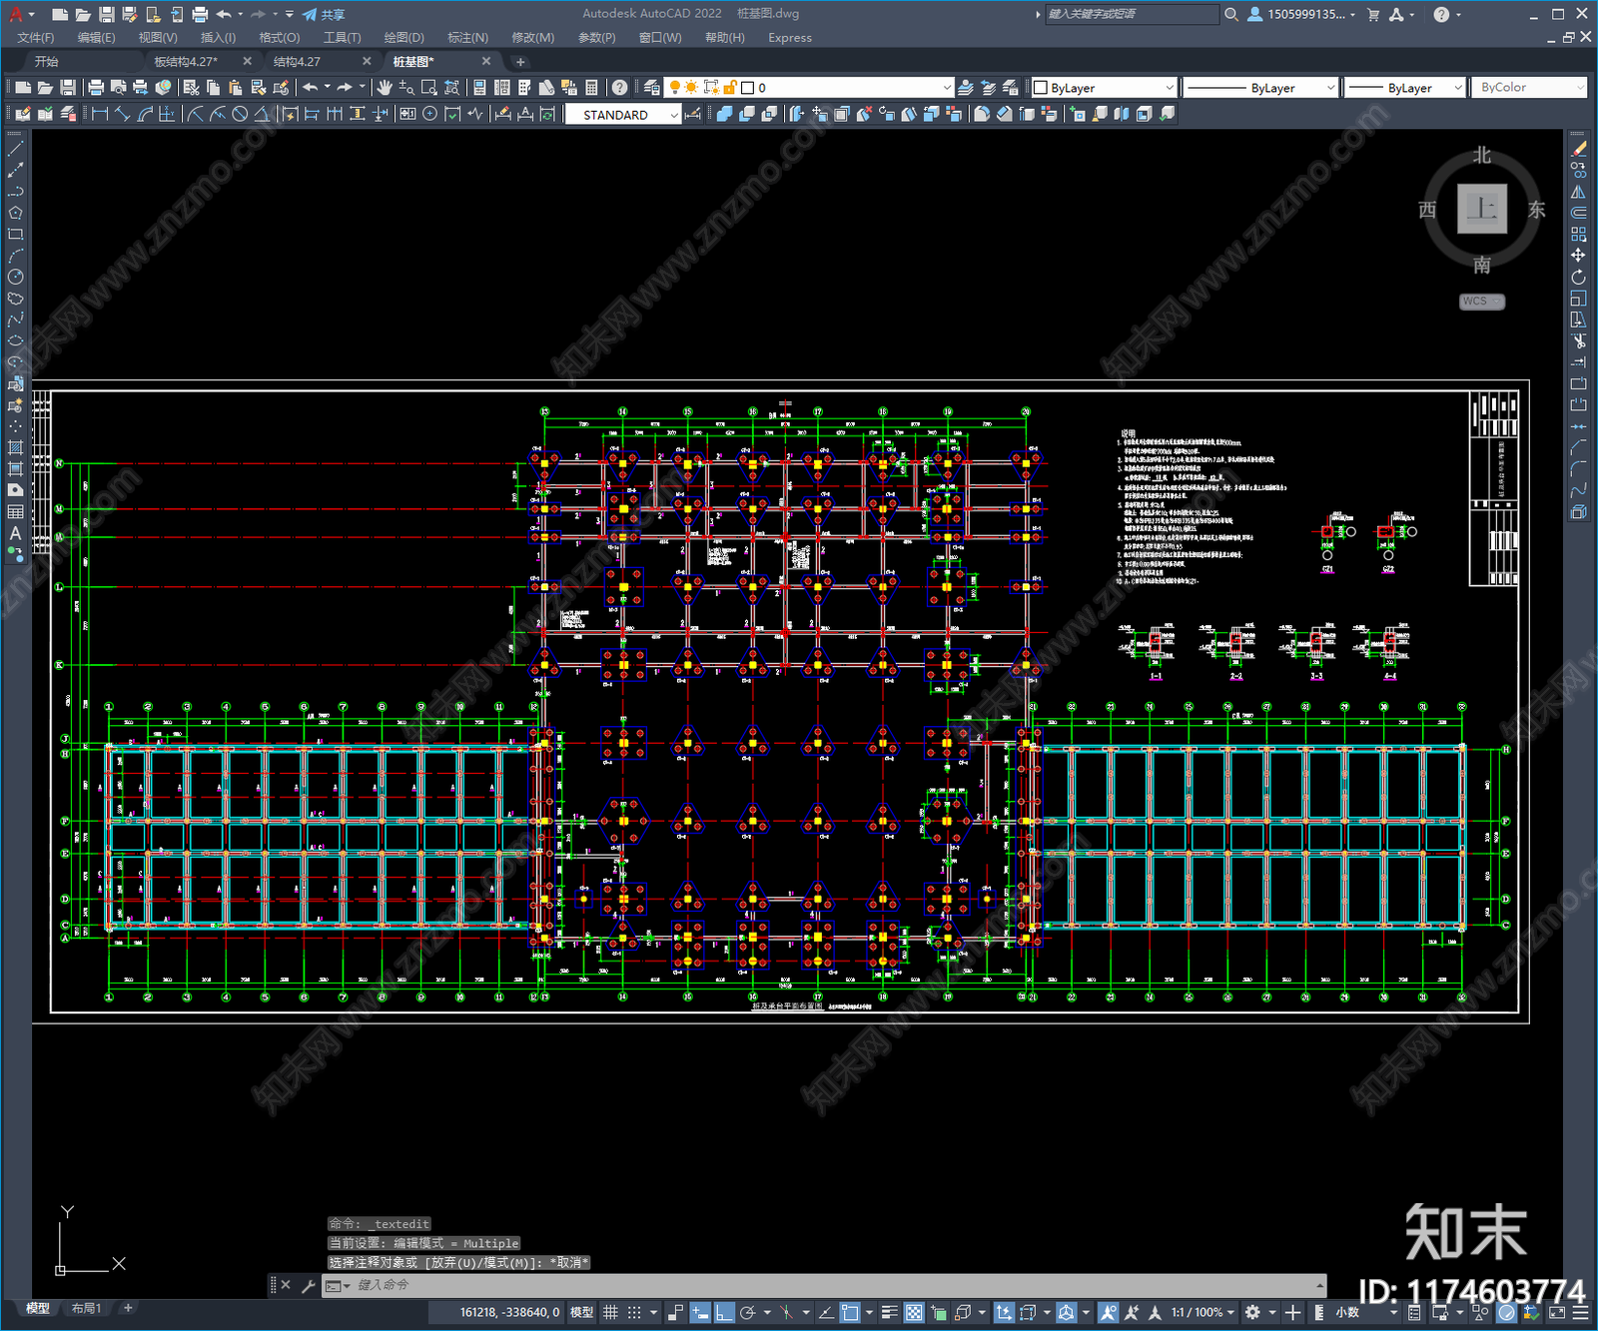Open the STANDARD dimension style dropdown
Viewport: 1598px width, 1331px height.
[623, 115]
